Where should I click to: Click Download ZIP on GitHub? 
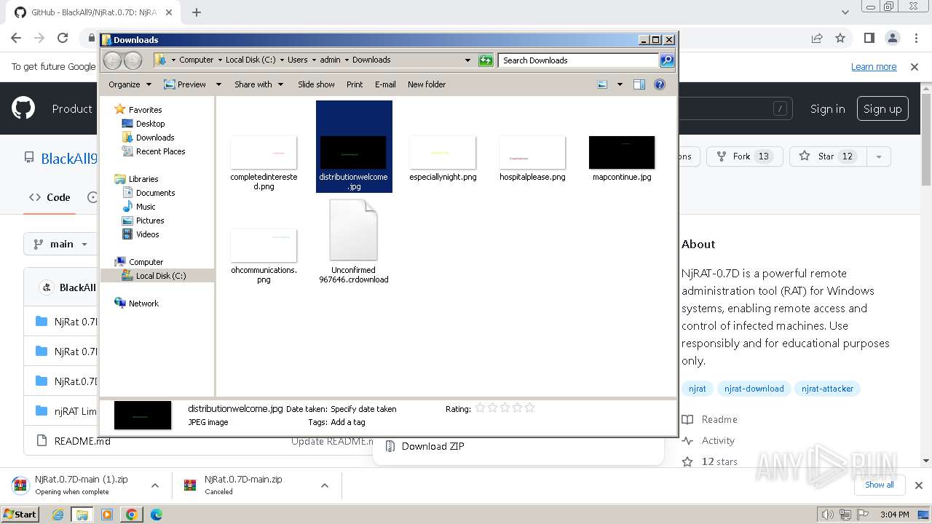433,446
